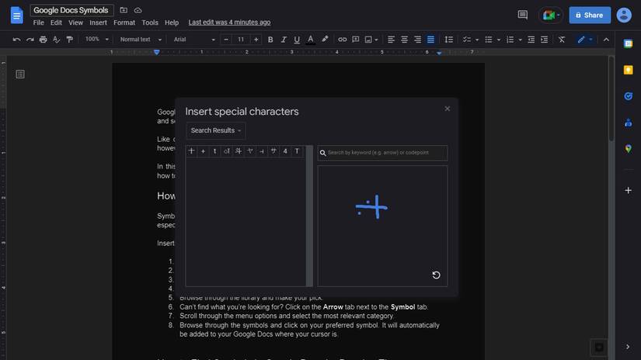Toggle italic formatting
The height and width of the screenshot is (360, 641).
tap(284, 40)
